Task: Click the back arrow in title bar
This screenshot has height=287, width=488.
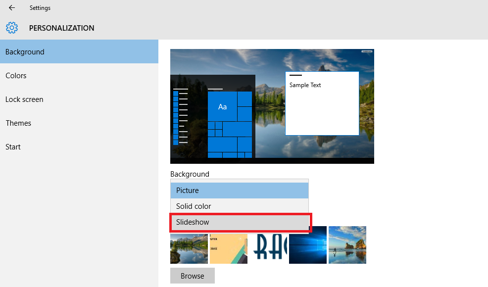Action: [x=12, y=8]
